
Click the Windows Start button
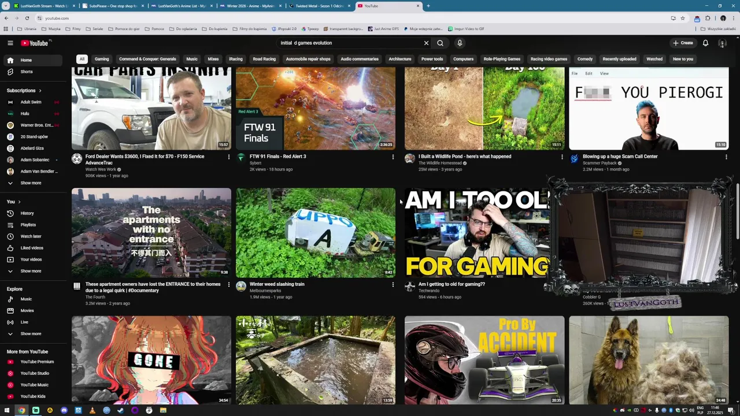coord(7,410)
